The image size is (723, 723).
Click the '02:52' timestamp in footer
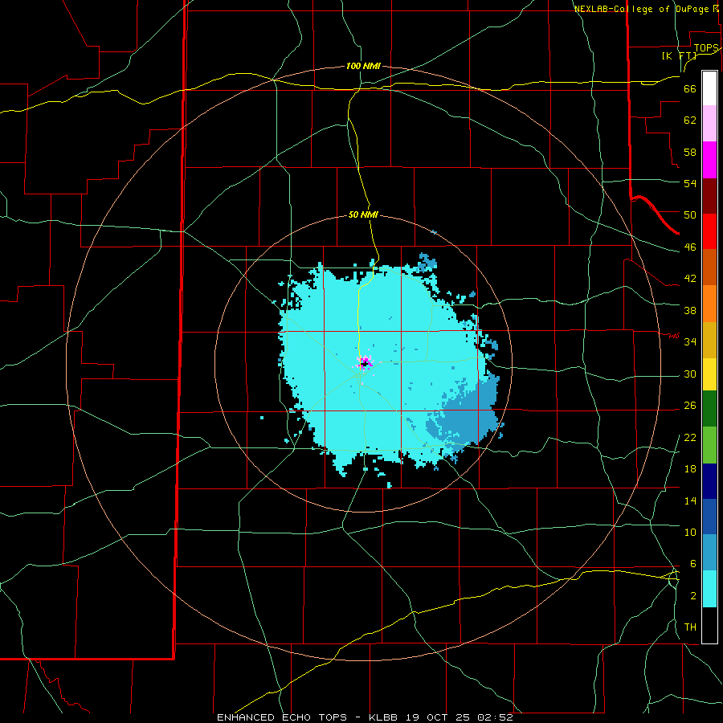click(x=495, y=717)
